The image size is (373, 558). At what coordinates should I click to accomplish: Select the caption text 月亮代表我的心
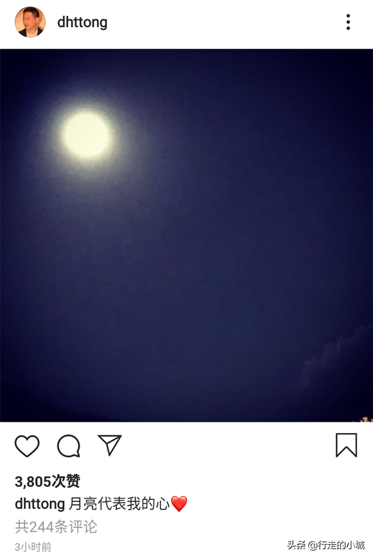coord(119,504)
